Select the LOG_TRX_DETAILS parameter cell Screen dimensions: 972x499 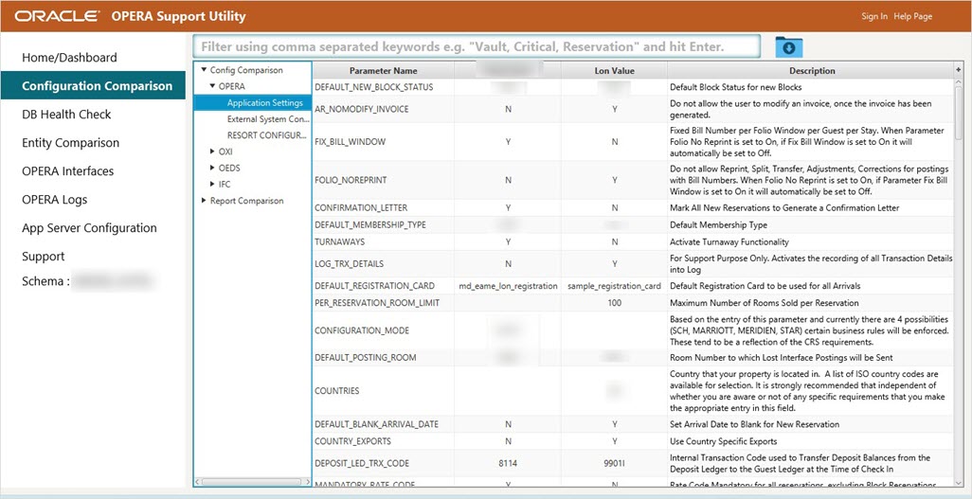383,263
